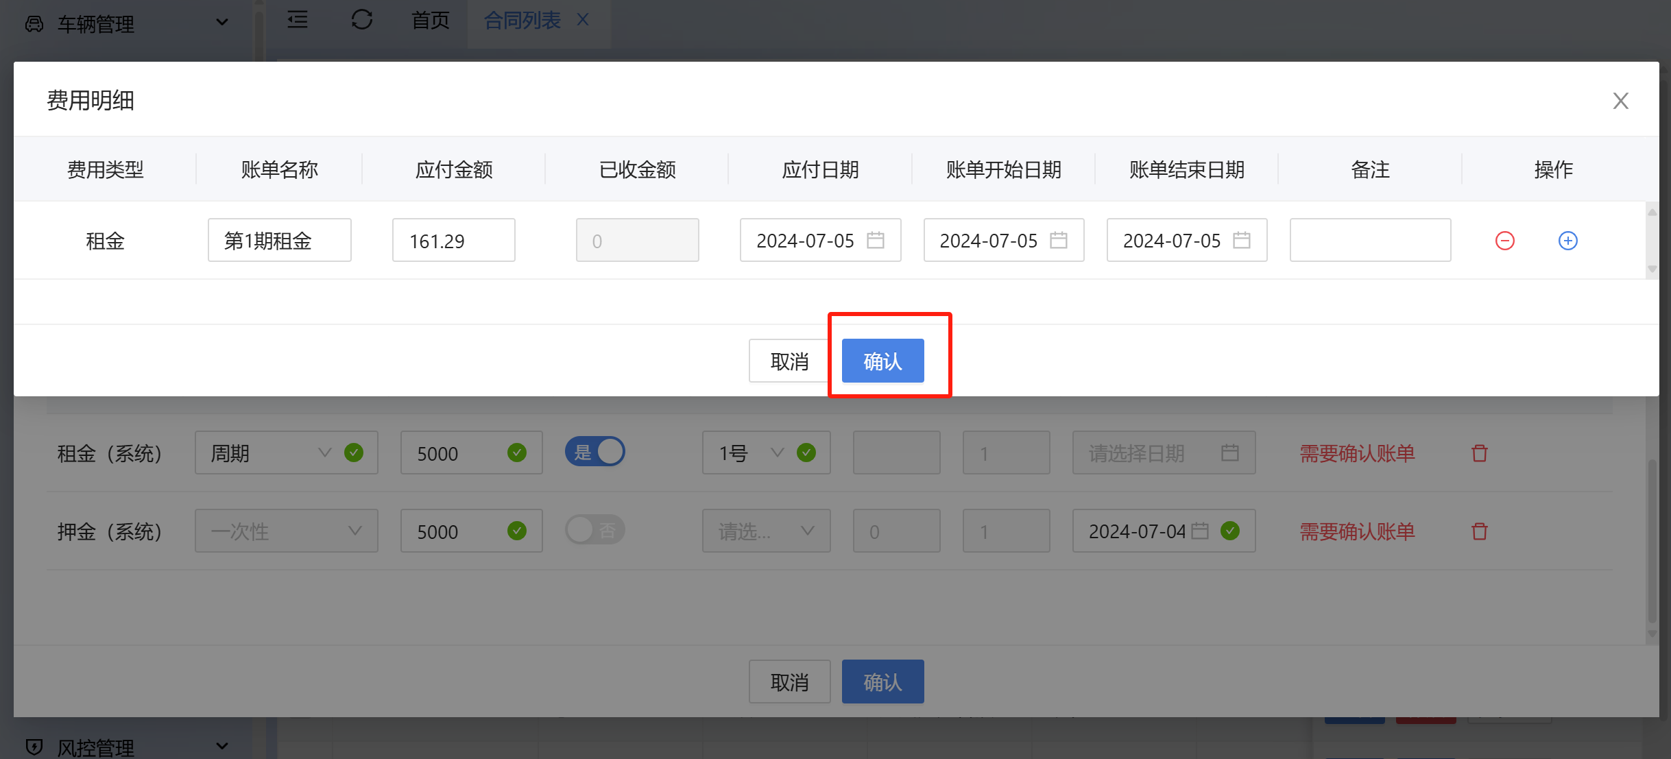Close the 费用明细 dialog with X
Screen dimensions: 1671x759
point(1620,101)
